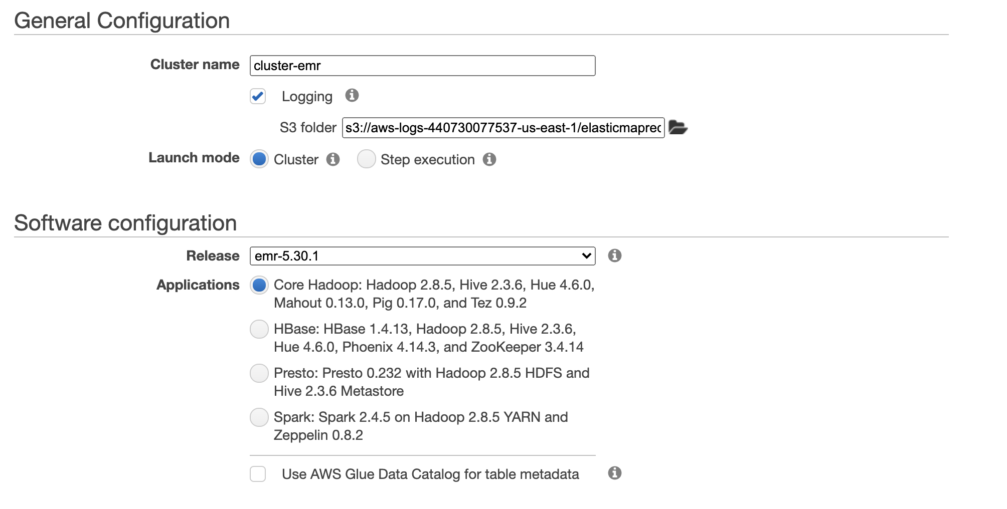The width and height of the screenshot is (1007, 509).
Task: Open info icon beside the Release dropdown
Action: [x=615, y=256]
